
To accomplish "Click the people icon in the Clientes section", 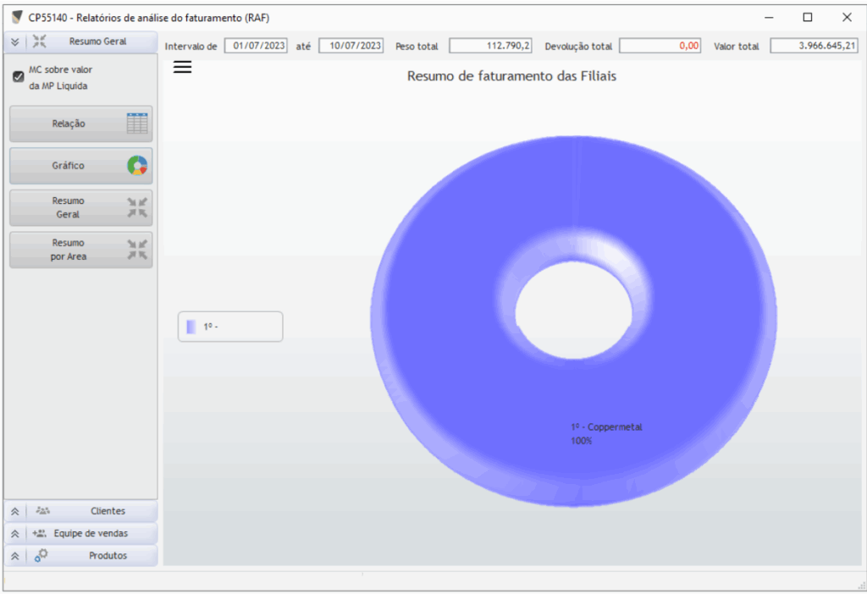I will pos(43,511).
